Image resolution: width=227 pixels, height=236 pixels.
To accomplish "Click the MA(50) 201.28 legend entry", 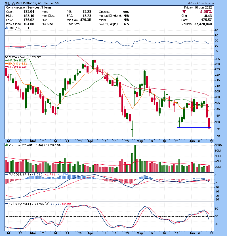I will (17, 67).
